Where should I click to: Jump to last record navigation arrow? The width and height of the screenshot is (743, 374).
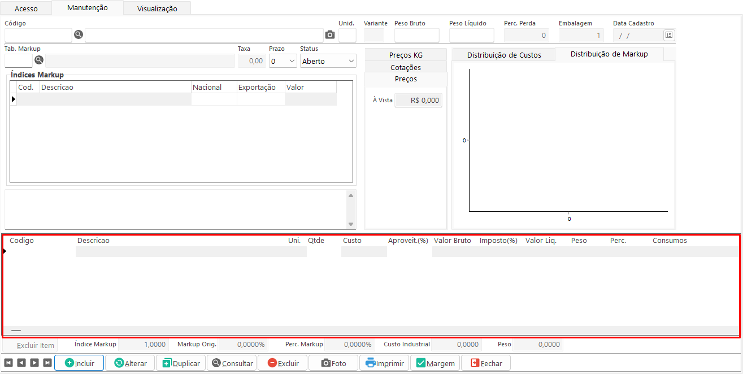[47, 363]
